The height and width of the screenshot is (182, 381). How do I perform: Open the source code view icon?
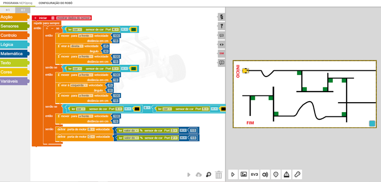click(221, 45)
